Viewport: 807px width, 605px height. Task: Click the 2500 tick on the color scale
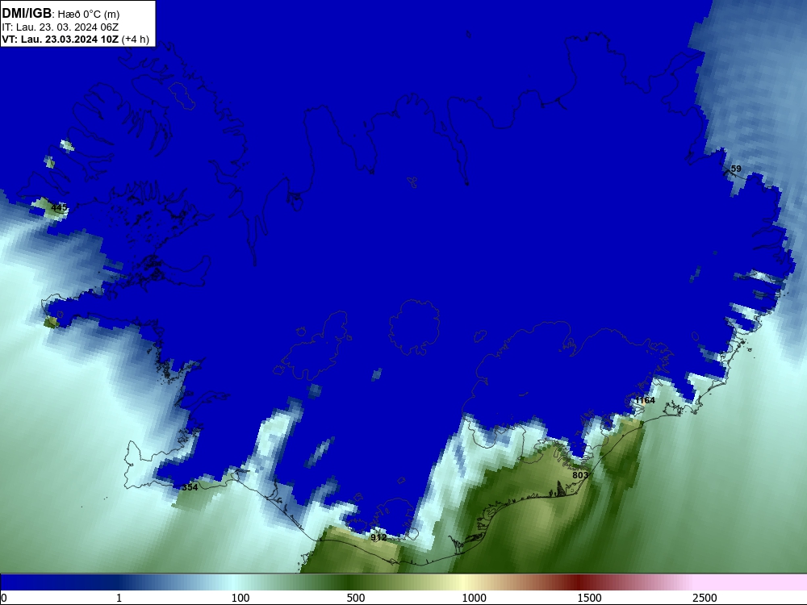(705, 597)
